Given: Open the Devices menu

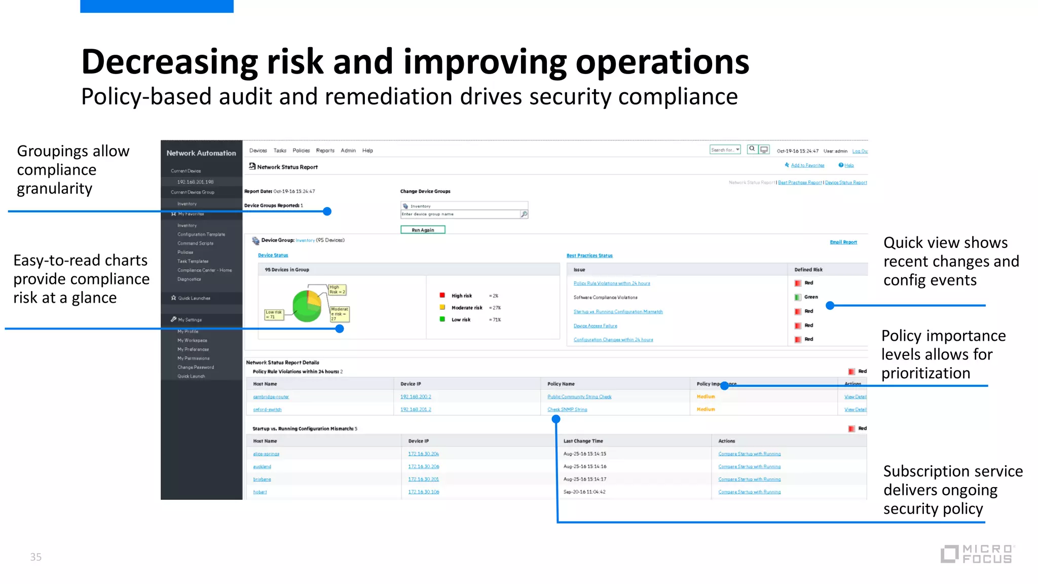Looking at the screenshot, I should click(258, 151).
